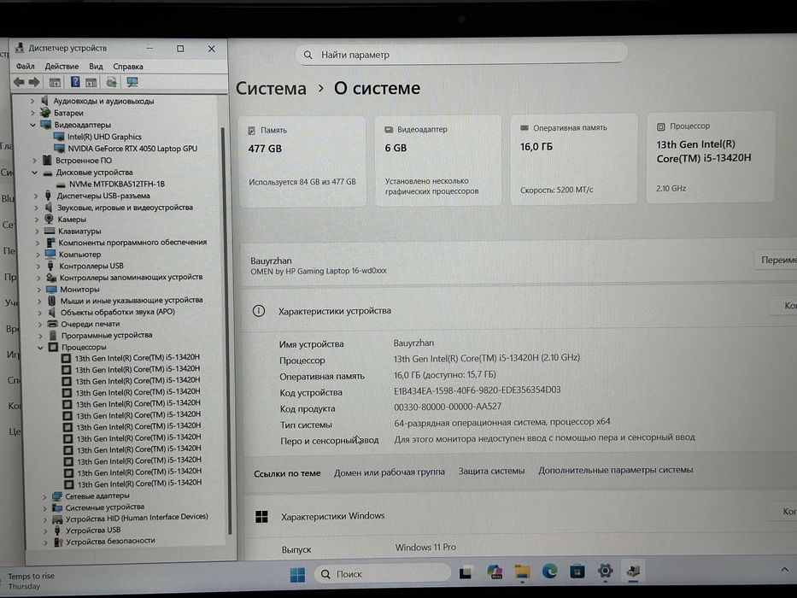The height and width of the screenshot is (598, 797).
Task: Select Устройства USB tree item
Action: point(93,530)
